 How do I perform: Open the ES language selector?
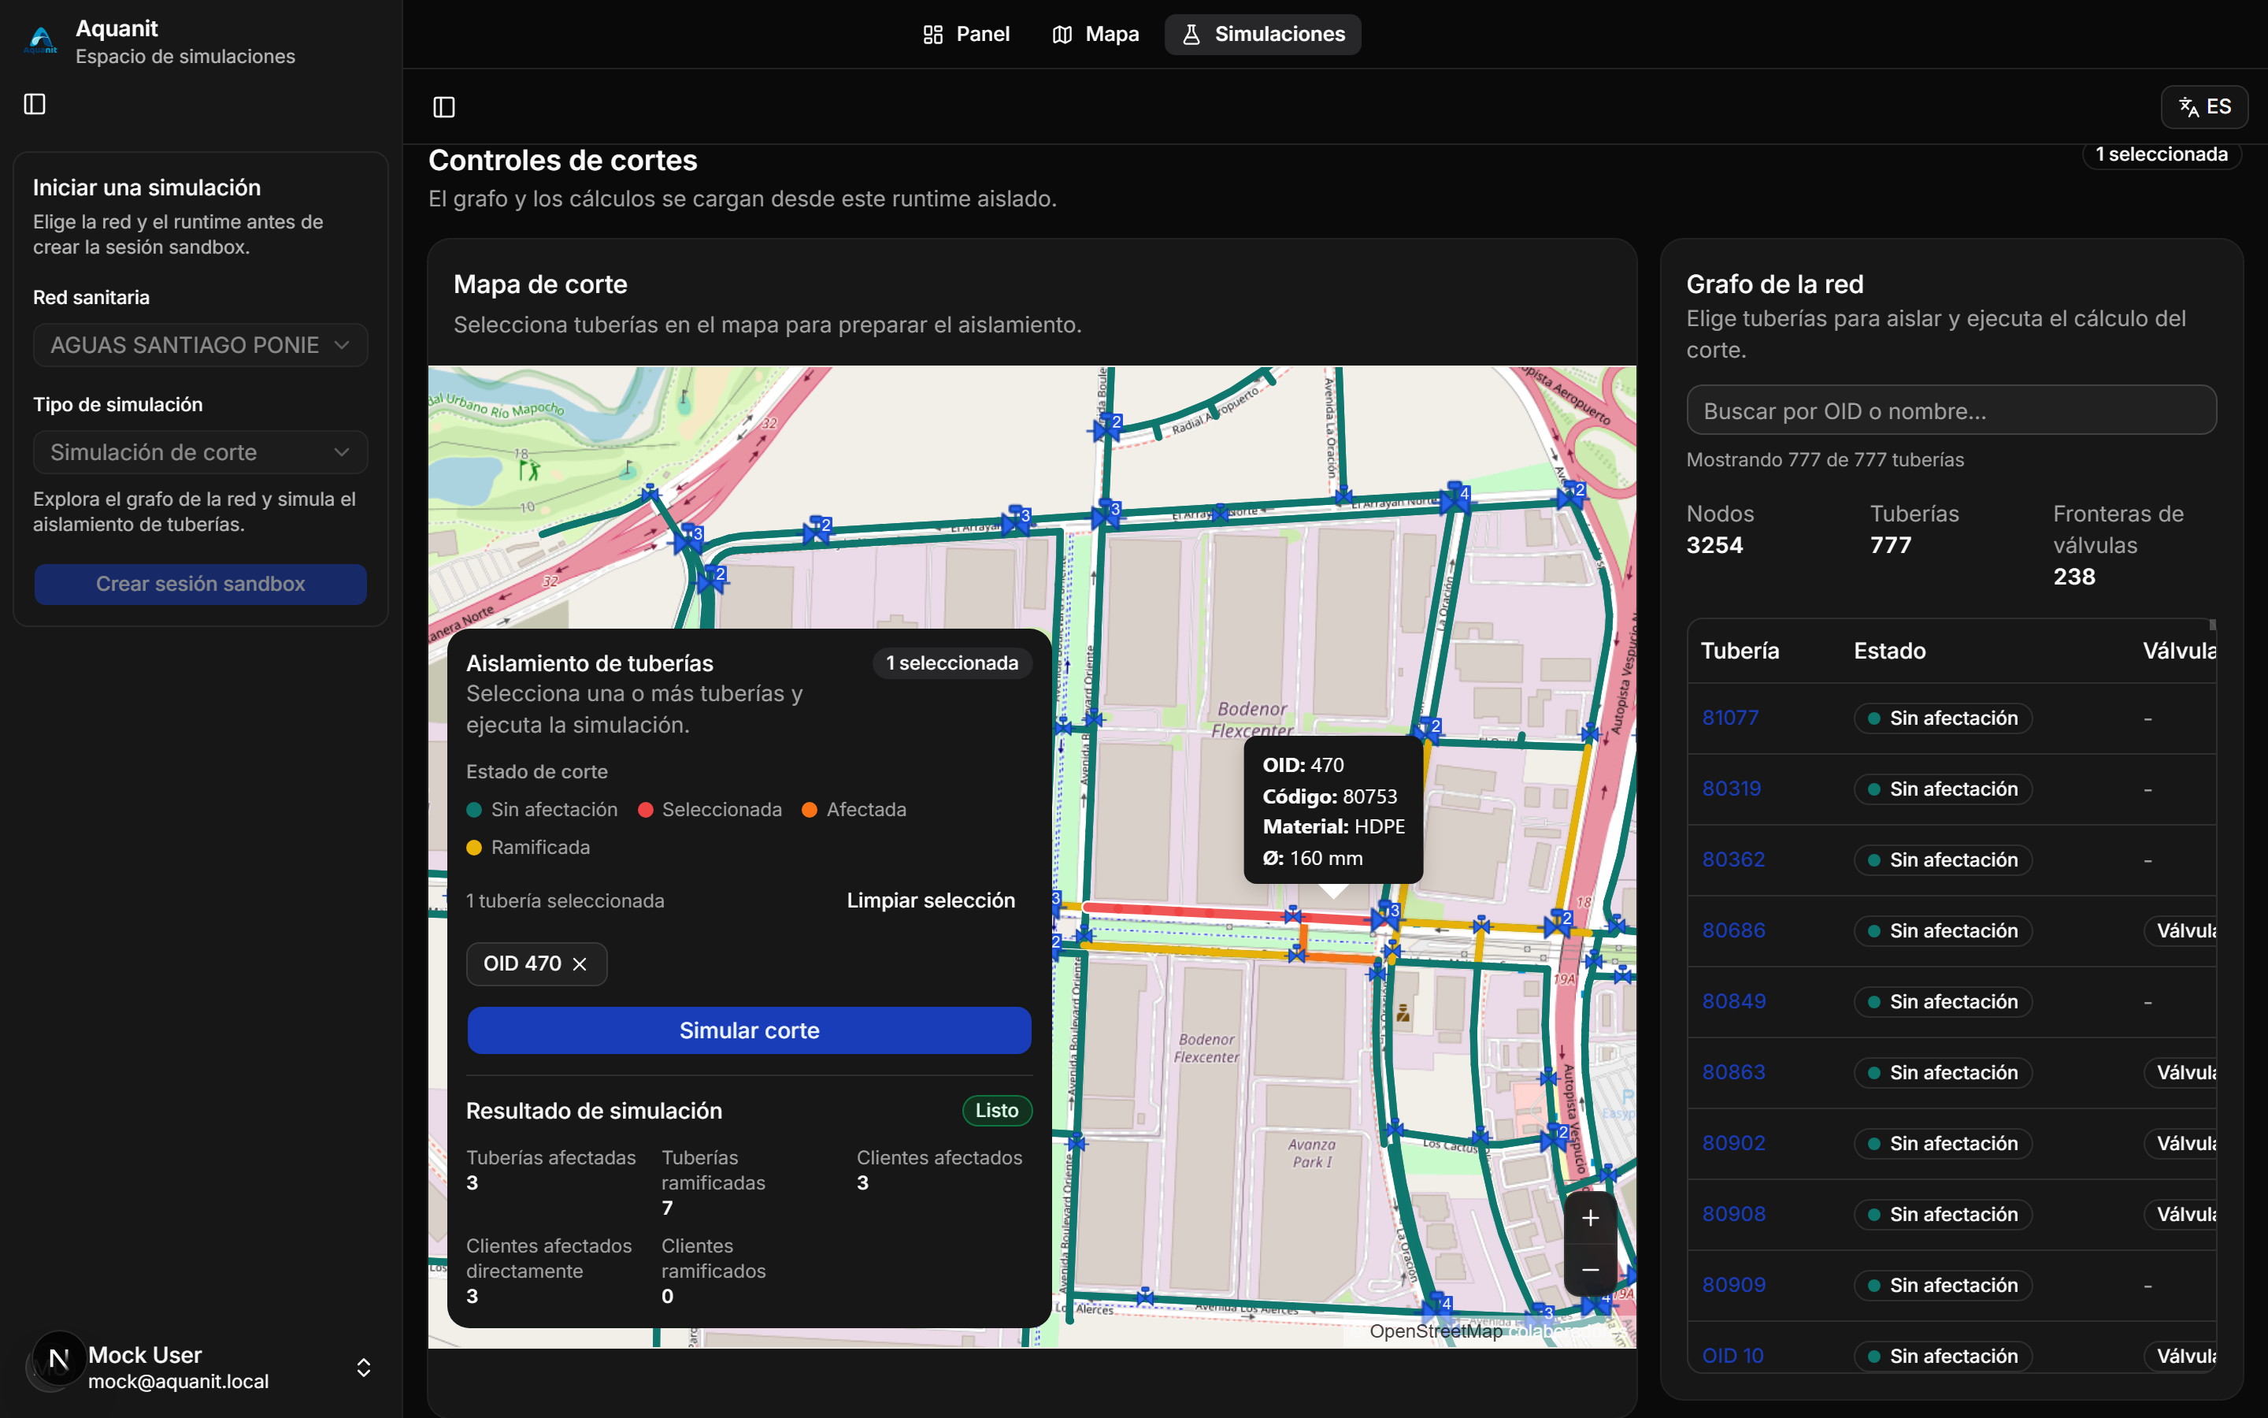tap(2203, 107)
